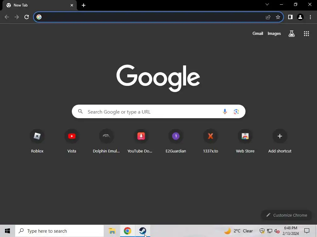Open the YouTube Downloader shortcut

click(141, 141)
